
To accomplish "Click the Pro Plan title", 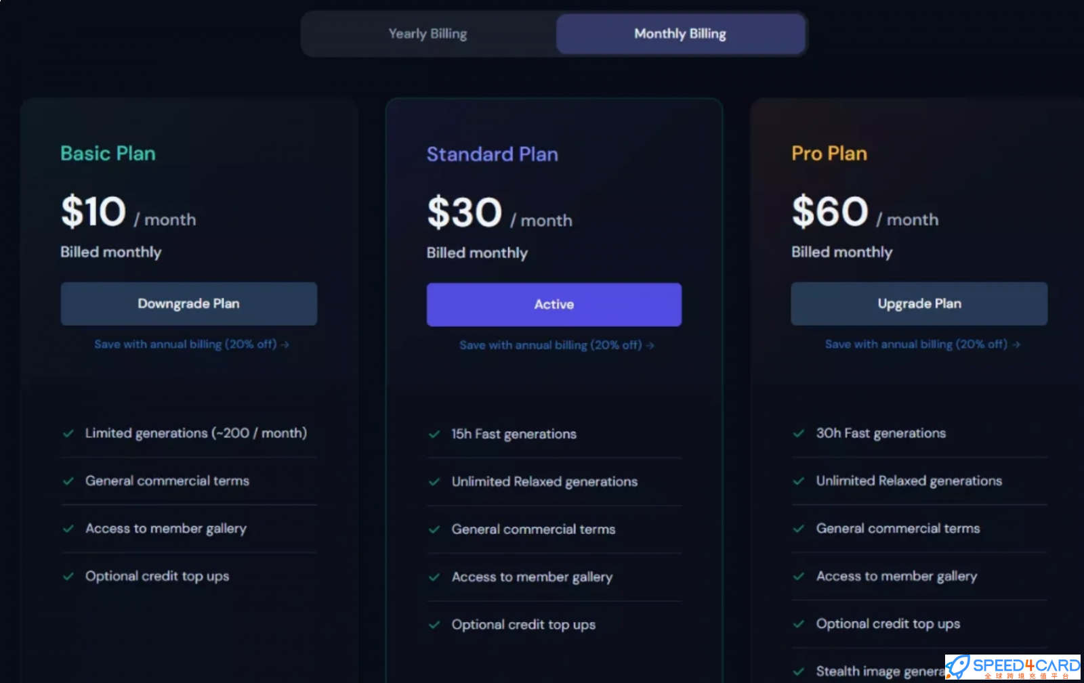I will (x=829, y=154).
